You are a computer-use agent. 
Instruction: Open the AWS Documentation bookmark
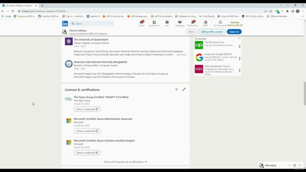click(x=162, y=16)
